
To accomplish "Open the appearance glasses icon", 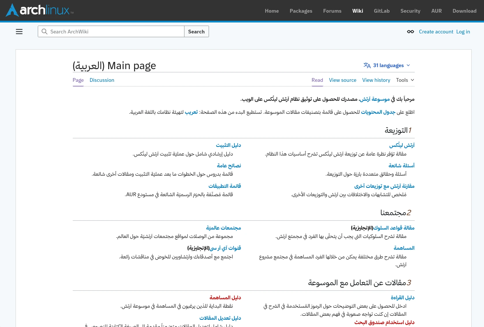I will click(x=410, y=32).
